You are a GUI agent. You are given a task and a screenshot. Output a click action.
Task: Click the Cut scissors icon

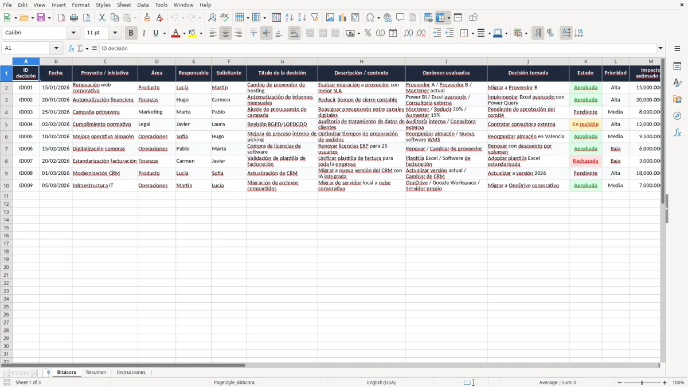[102, 18]
